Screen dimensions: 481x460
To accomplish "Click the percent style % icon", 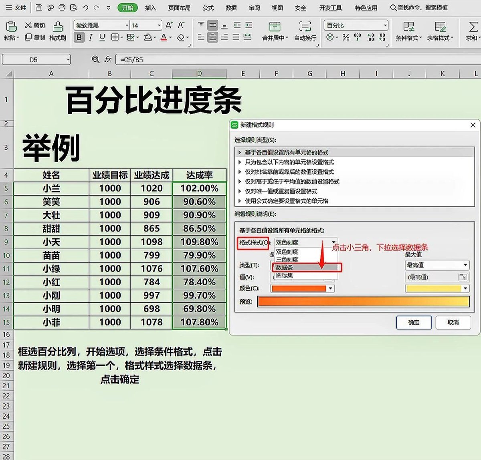I will pos(346,37).
